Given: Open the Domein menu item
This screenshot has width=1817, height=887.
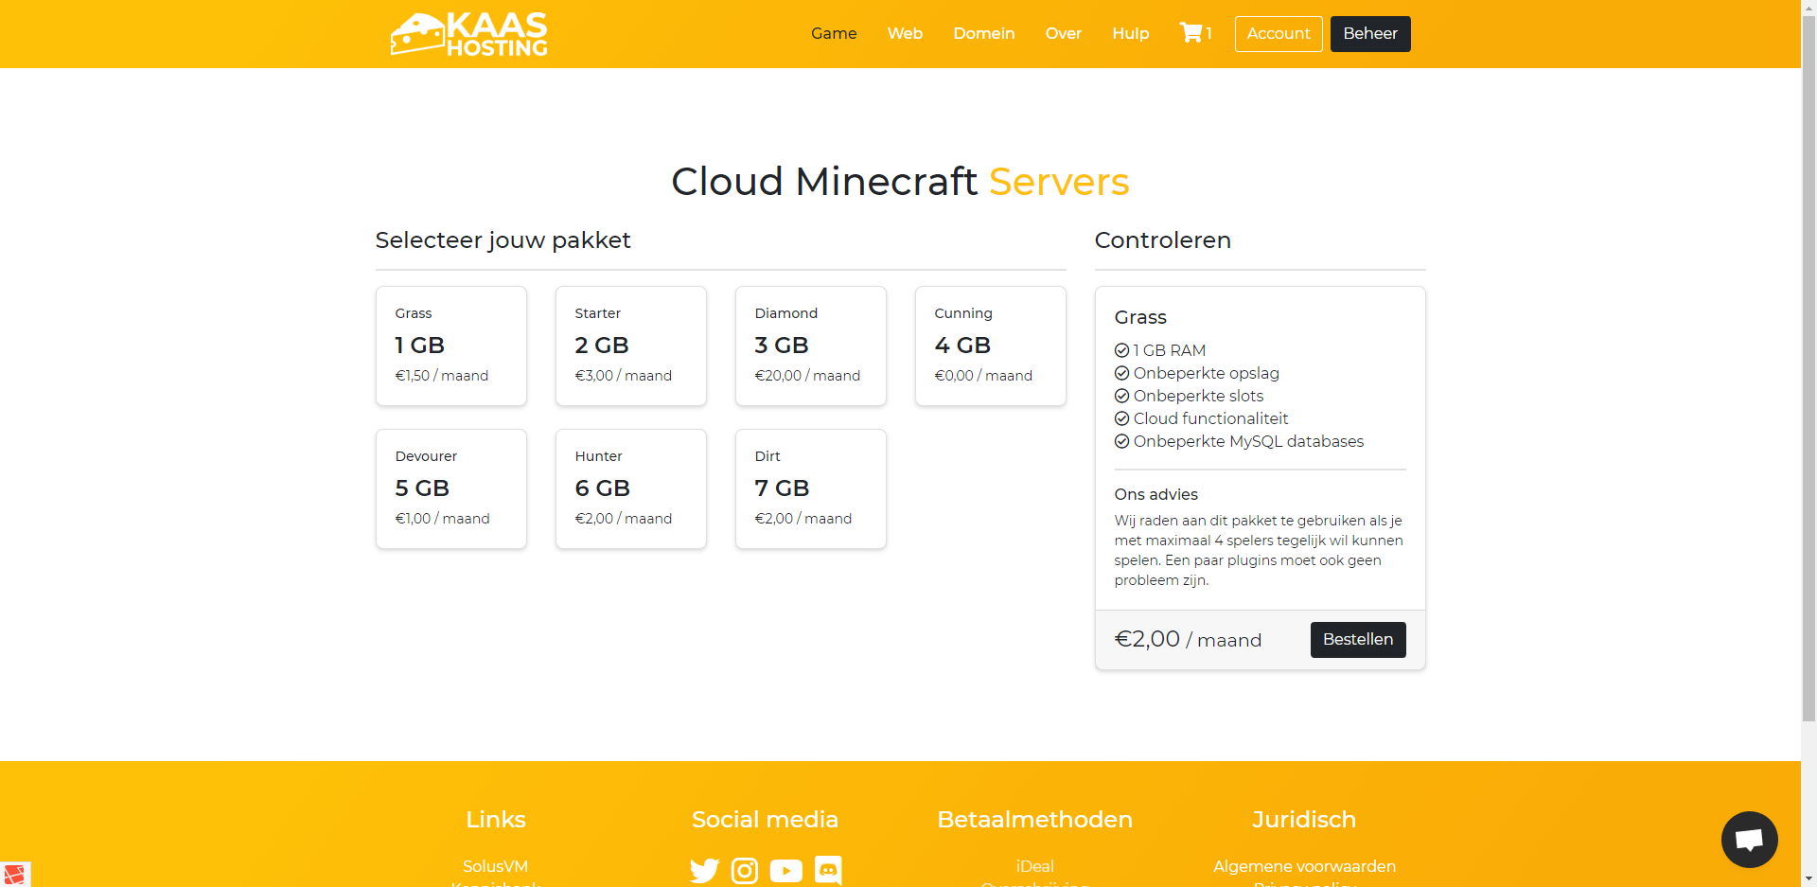Looking at the screenshot, I should click(x=983, y=34).
